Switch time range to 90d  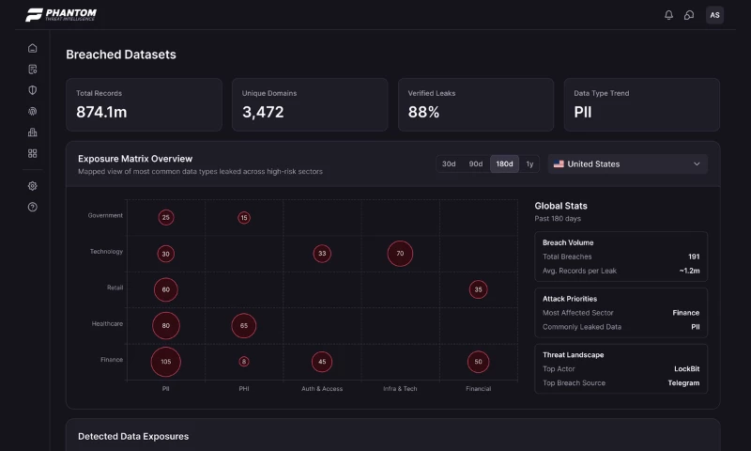click(x=476, y=164)
